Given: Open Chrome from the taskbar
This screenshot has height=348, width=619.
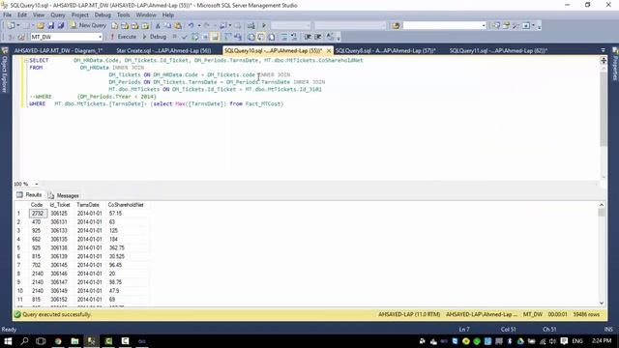Looking at the screenshot, I should pyautogui.click(x=58, y=341).
